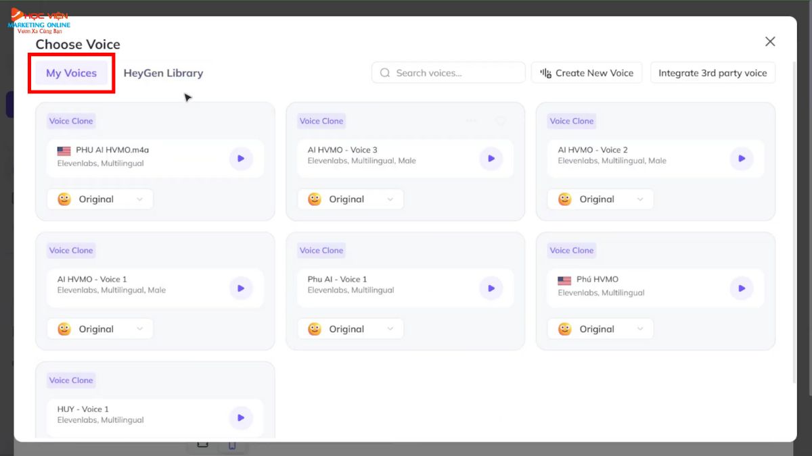The width and height of the screenshot is (812, 456).
Task: Close the Choose Voice dialog
Action: point(770,42)
